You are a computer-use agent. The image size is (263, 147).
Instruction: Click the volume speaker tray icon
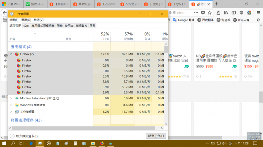[x=224, y=143]
